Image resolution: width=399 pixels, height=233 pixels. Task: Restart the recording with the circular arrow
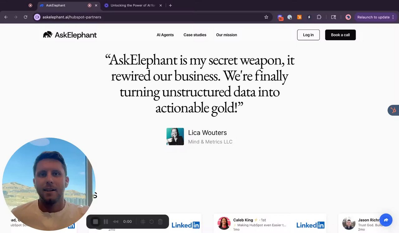pyautogui.click(x=151, y=221)
